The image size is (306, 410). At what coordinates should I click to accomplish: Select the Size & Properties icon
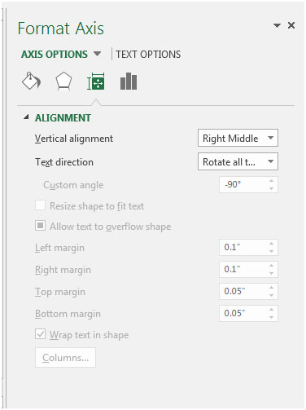point(96,82)
